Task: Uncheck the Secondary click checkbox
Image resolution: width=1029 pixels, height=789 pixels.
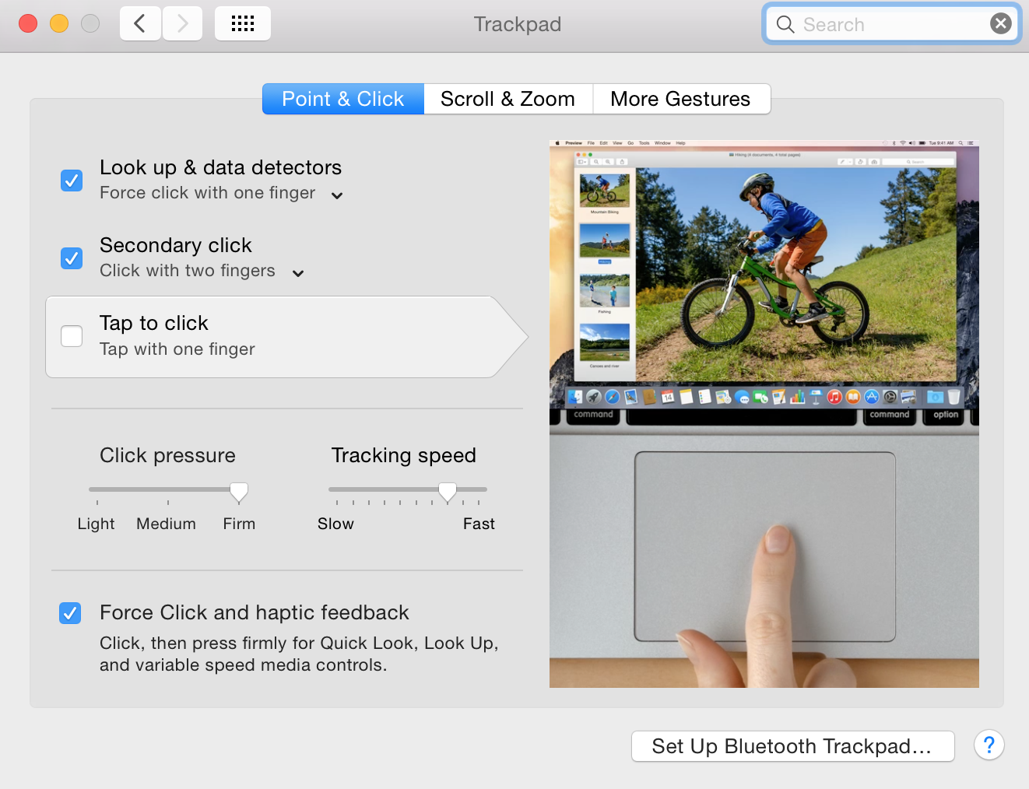Action: [72, 258]
